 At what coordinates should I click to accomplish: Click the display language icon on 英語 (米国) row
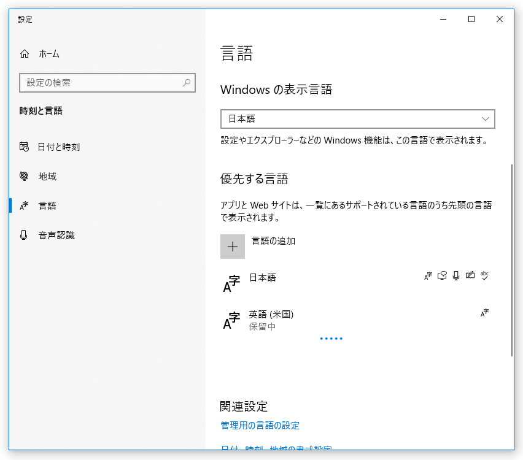(x=484, y=313)
